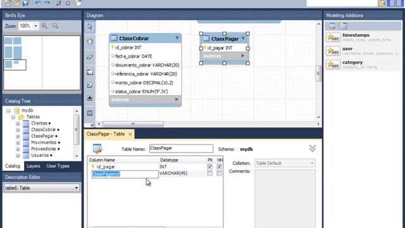This screenshot has height=228, width=405.
Task: Click the CtasxPagar table editor icon
Action: [x=97, y=149]
